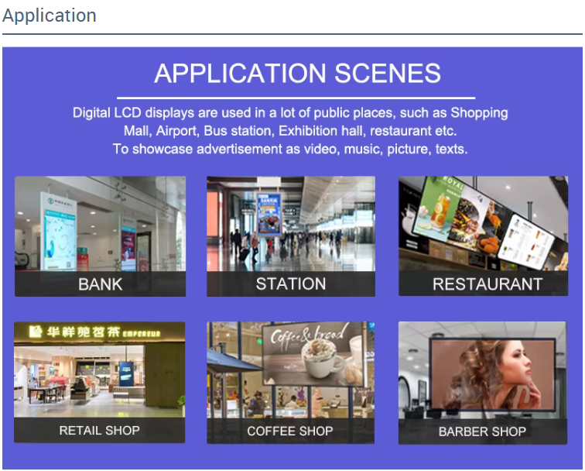
Task: Click the line starting "Digital LCD displays are used"
Action: [290, 113]
